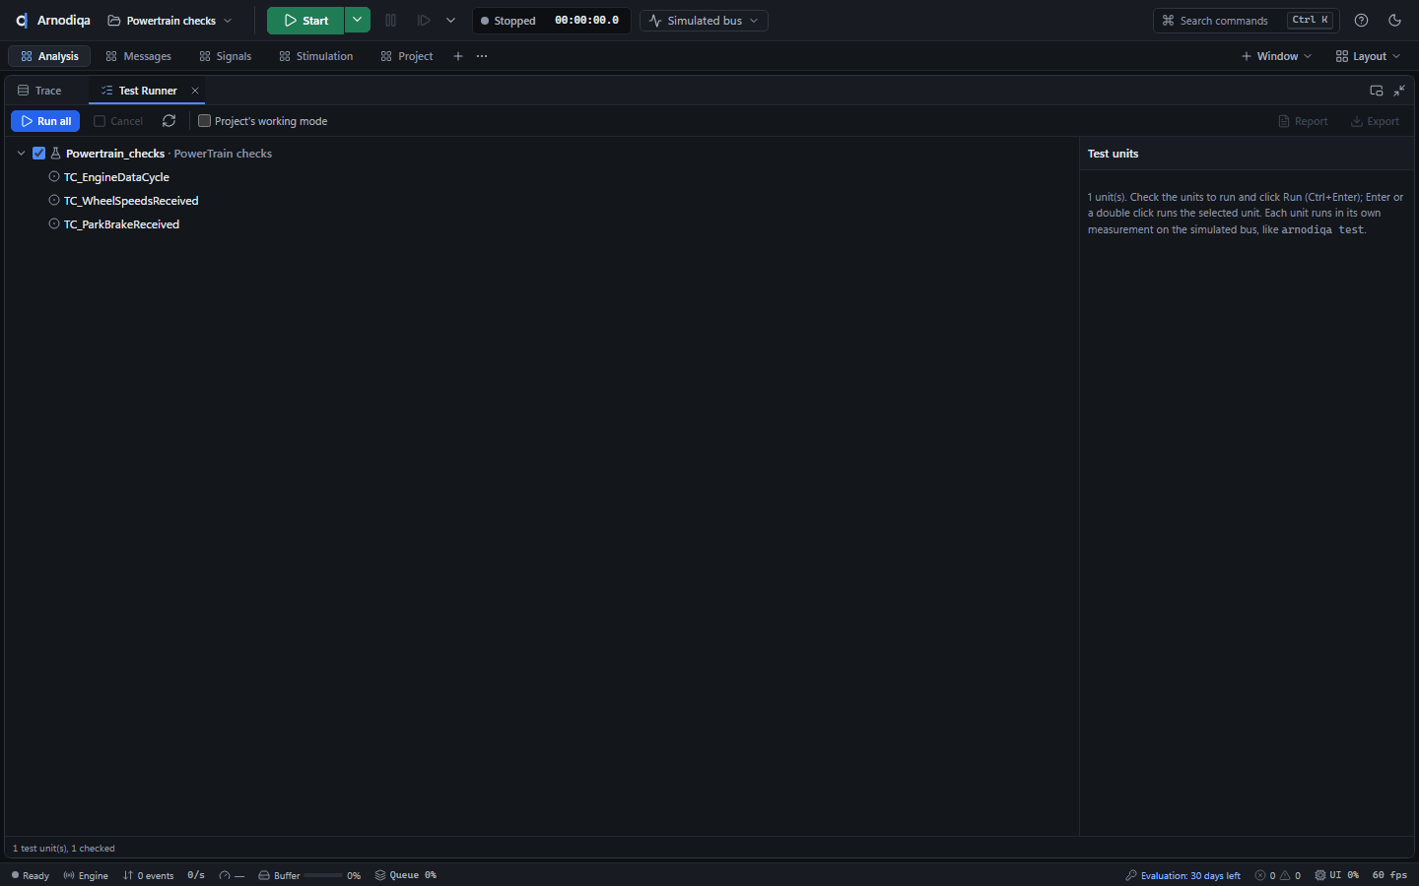Open the Simulated bus dropdown
The image size is (1419, 886).
(x=704, y=21)
